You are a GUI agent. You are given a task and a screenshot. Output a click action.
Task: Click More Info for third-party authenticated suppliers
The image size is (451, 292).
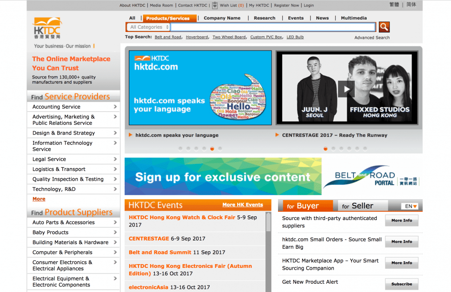[x=402, y=221]
